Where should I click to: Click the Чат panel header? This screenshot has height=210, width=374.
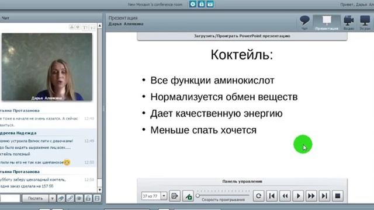point(51,18)
